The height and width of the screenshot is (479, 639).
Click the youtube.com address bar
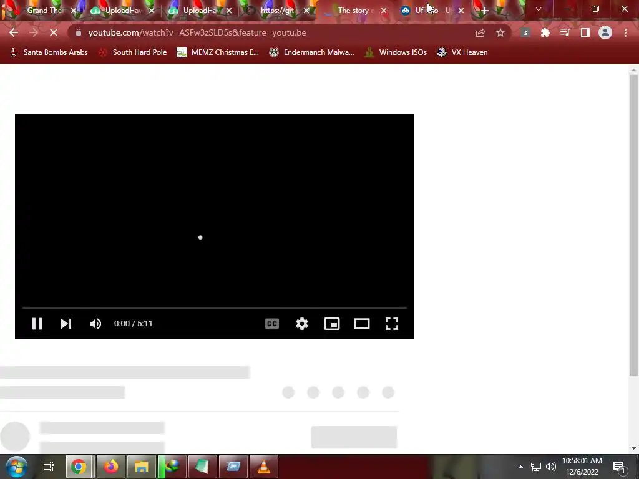(269, 32)
